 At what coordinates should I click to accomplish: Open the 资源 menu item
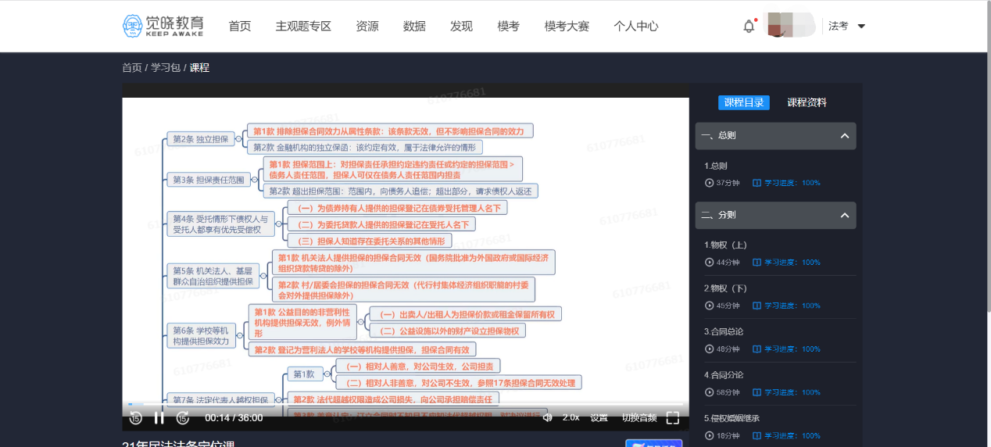pyautogui.click(x=367, y=27)
